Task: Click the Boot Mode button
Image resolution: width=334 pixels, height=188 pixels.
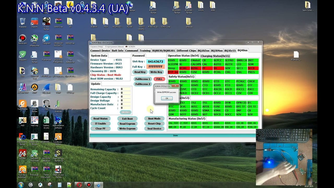Action: pos(154,119)
